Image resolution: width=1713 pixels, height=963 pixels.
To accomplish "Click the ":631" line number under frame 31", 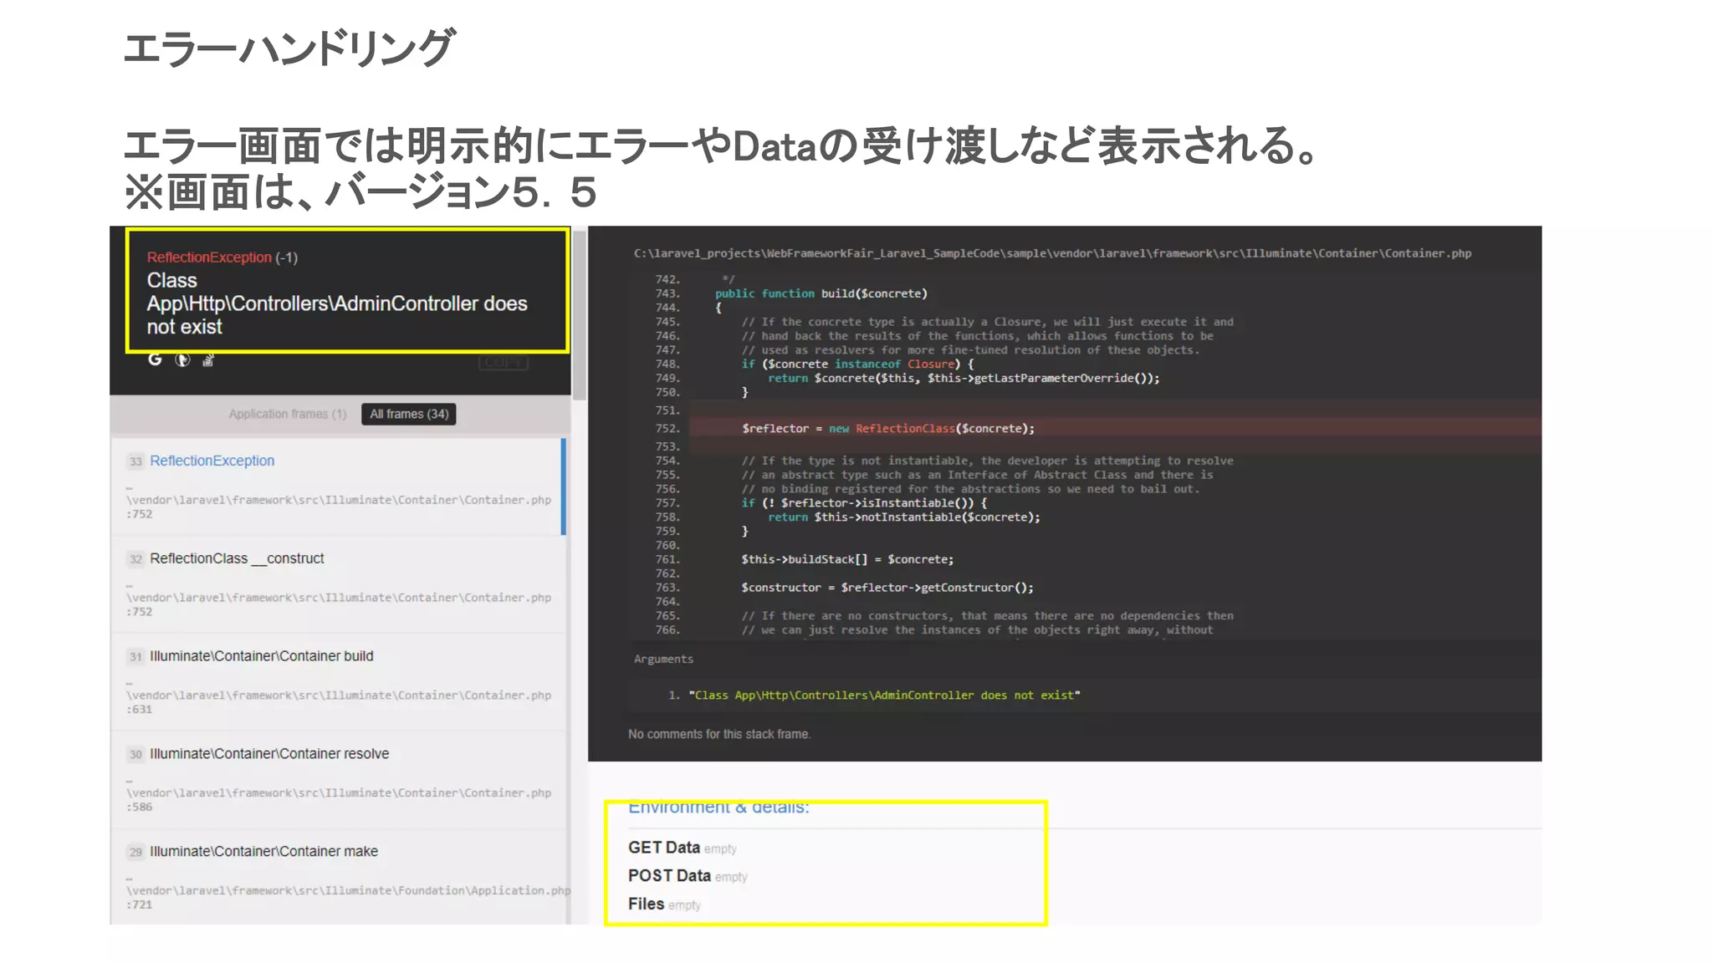I will tap(140, 709).
